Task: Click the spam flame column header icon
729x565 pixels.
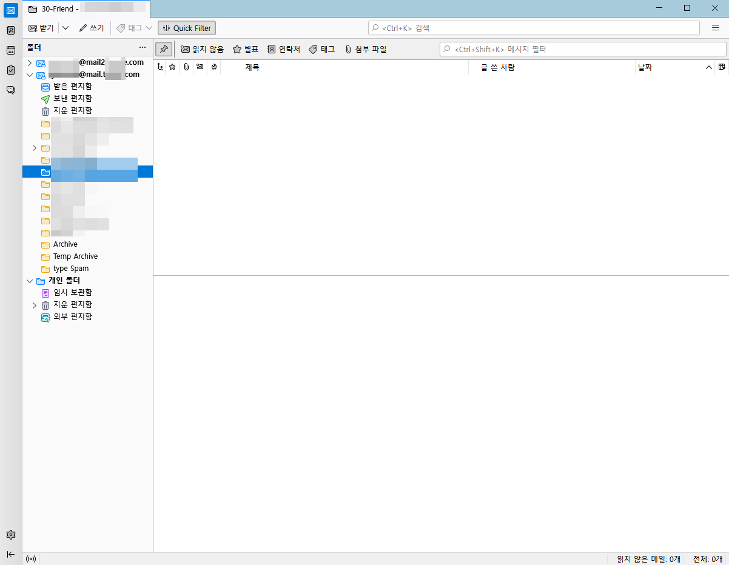Action: coord(214,67)
